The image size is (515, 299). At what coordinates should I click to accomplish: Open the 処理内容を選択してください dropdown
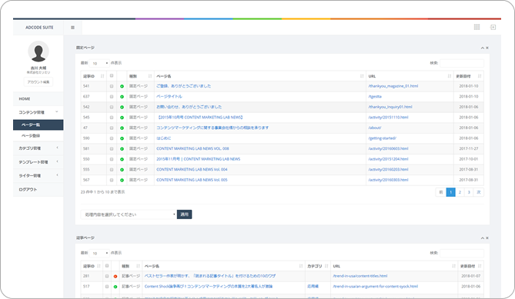[129, 214]
